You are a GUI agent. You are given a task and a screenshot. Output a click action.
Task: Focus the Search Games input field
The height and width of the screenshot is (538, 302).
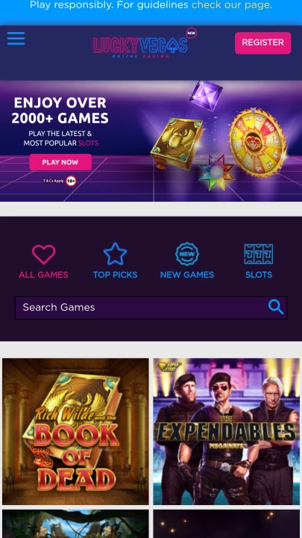(x=151, y=307)
